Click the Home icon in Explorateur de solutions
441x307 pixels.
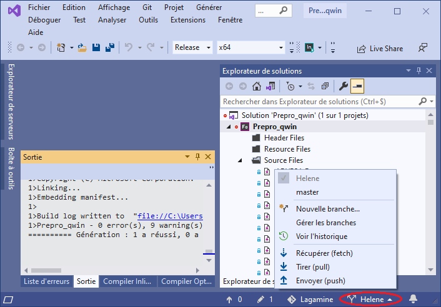point(256,86)
